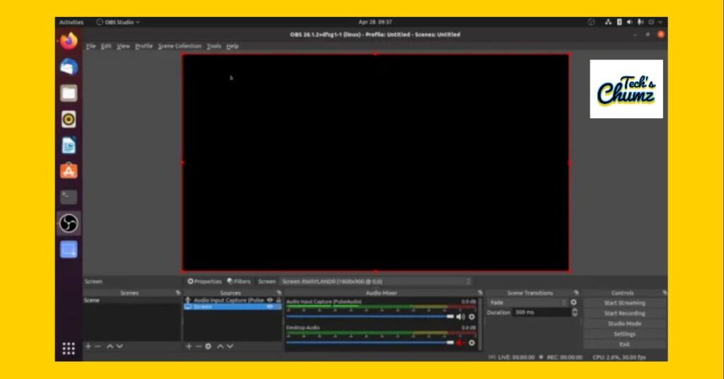Click volume icon in system tray
This screenshot has width=724, height=379.
click(x=629, y=22)
